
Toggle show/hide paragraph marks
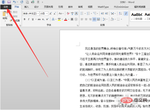click(126, 14)
